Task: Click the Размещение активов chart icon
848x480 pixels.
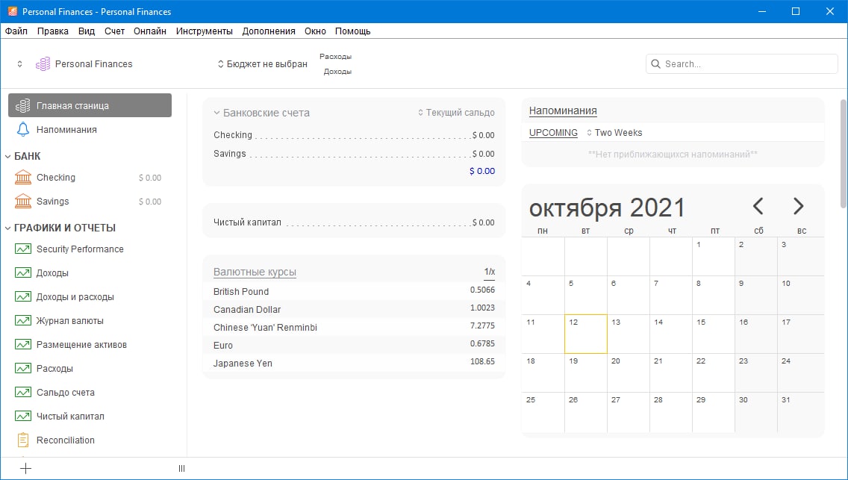Action: click(x=22, y=344)
